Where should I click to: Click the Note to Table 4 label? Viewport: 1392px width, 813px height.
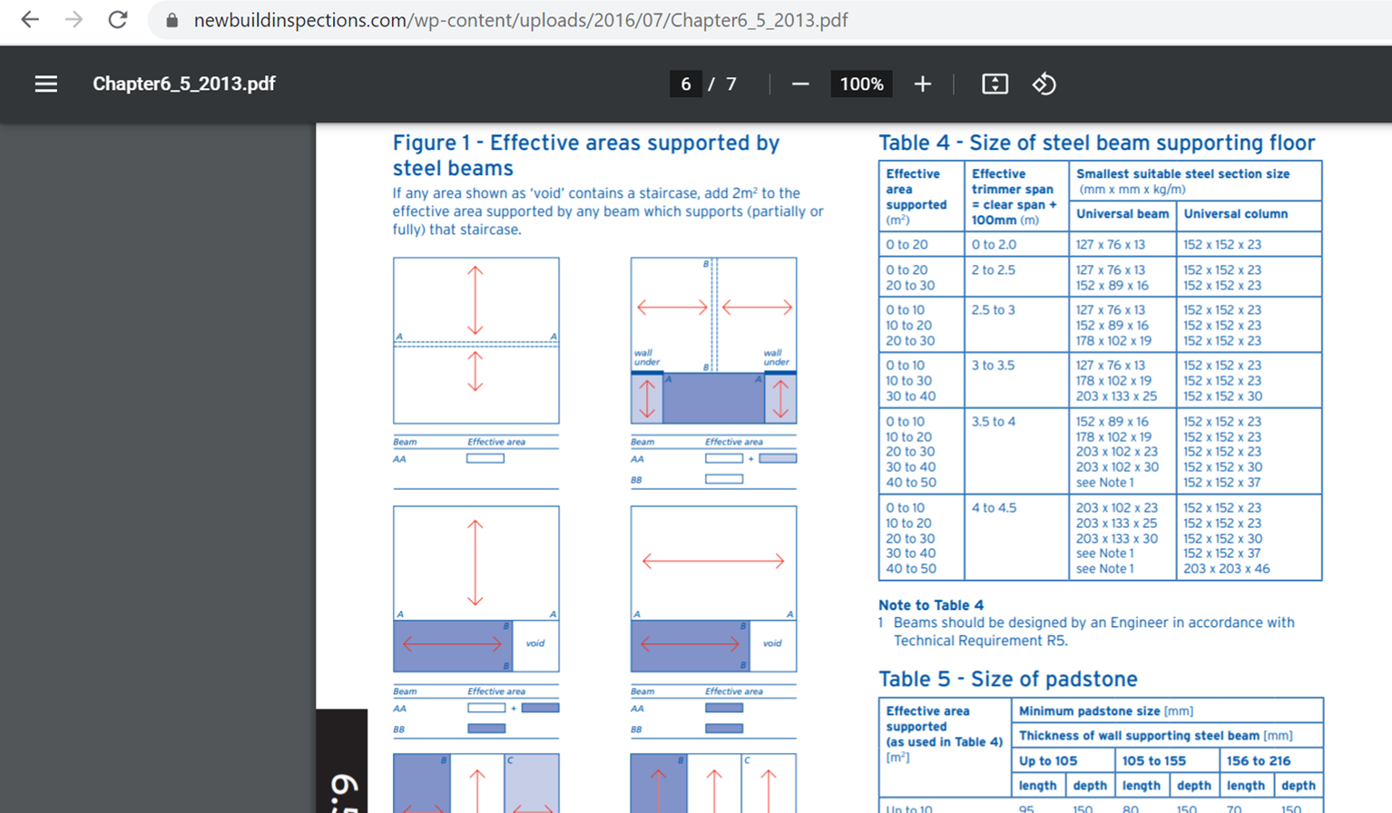point(930,605)
